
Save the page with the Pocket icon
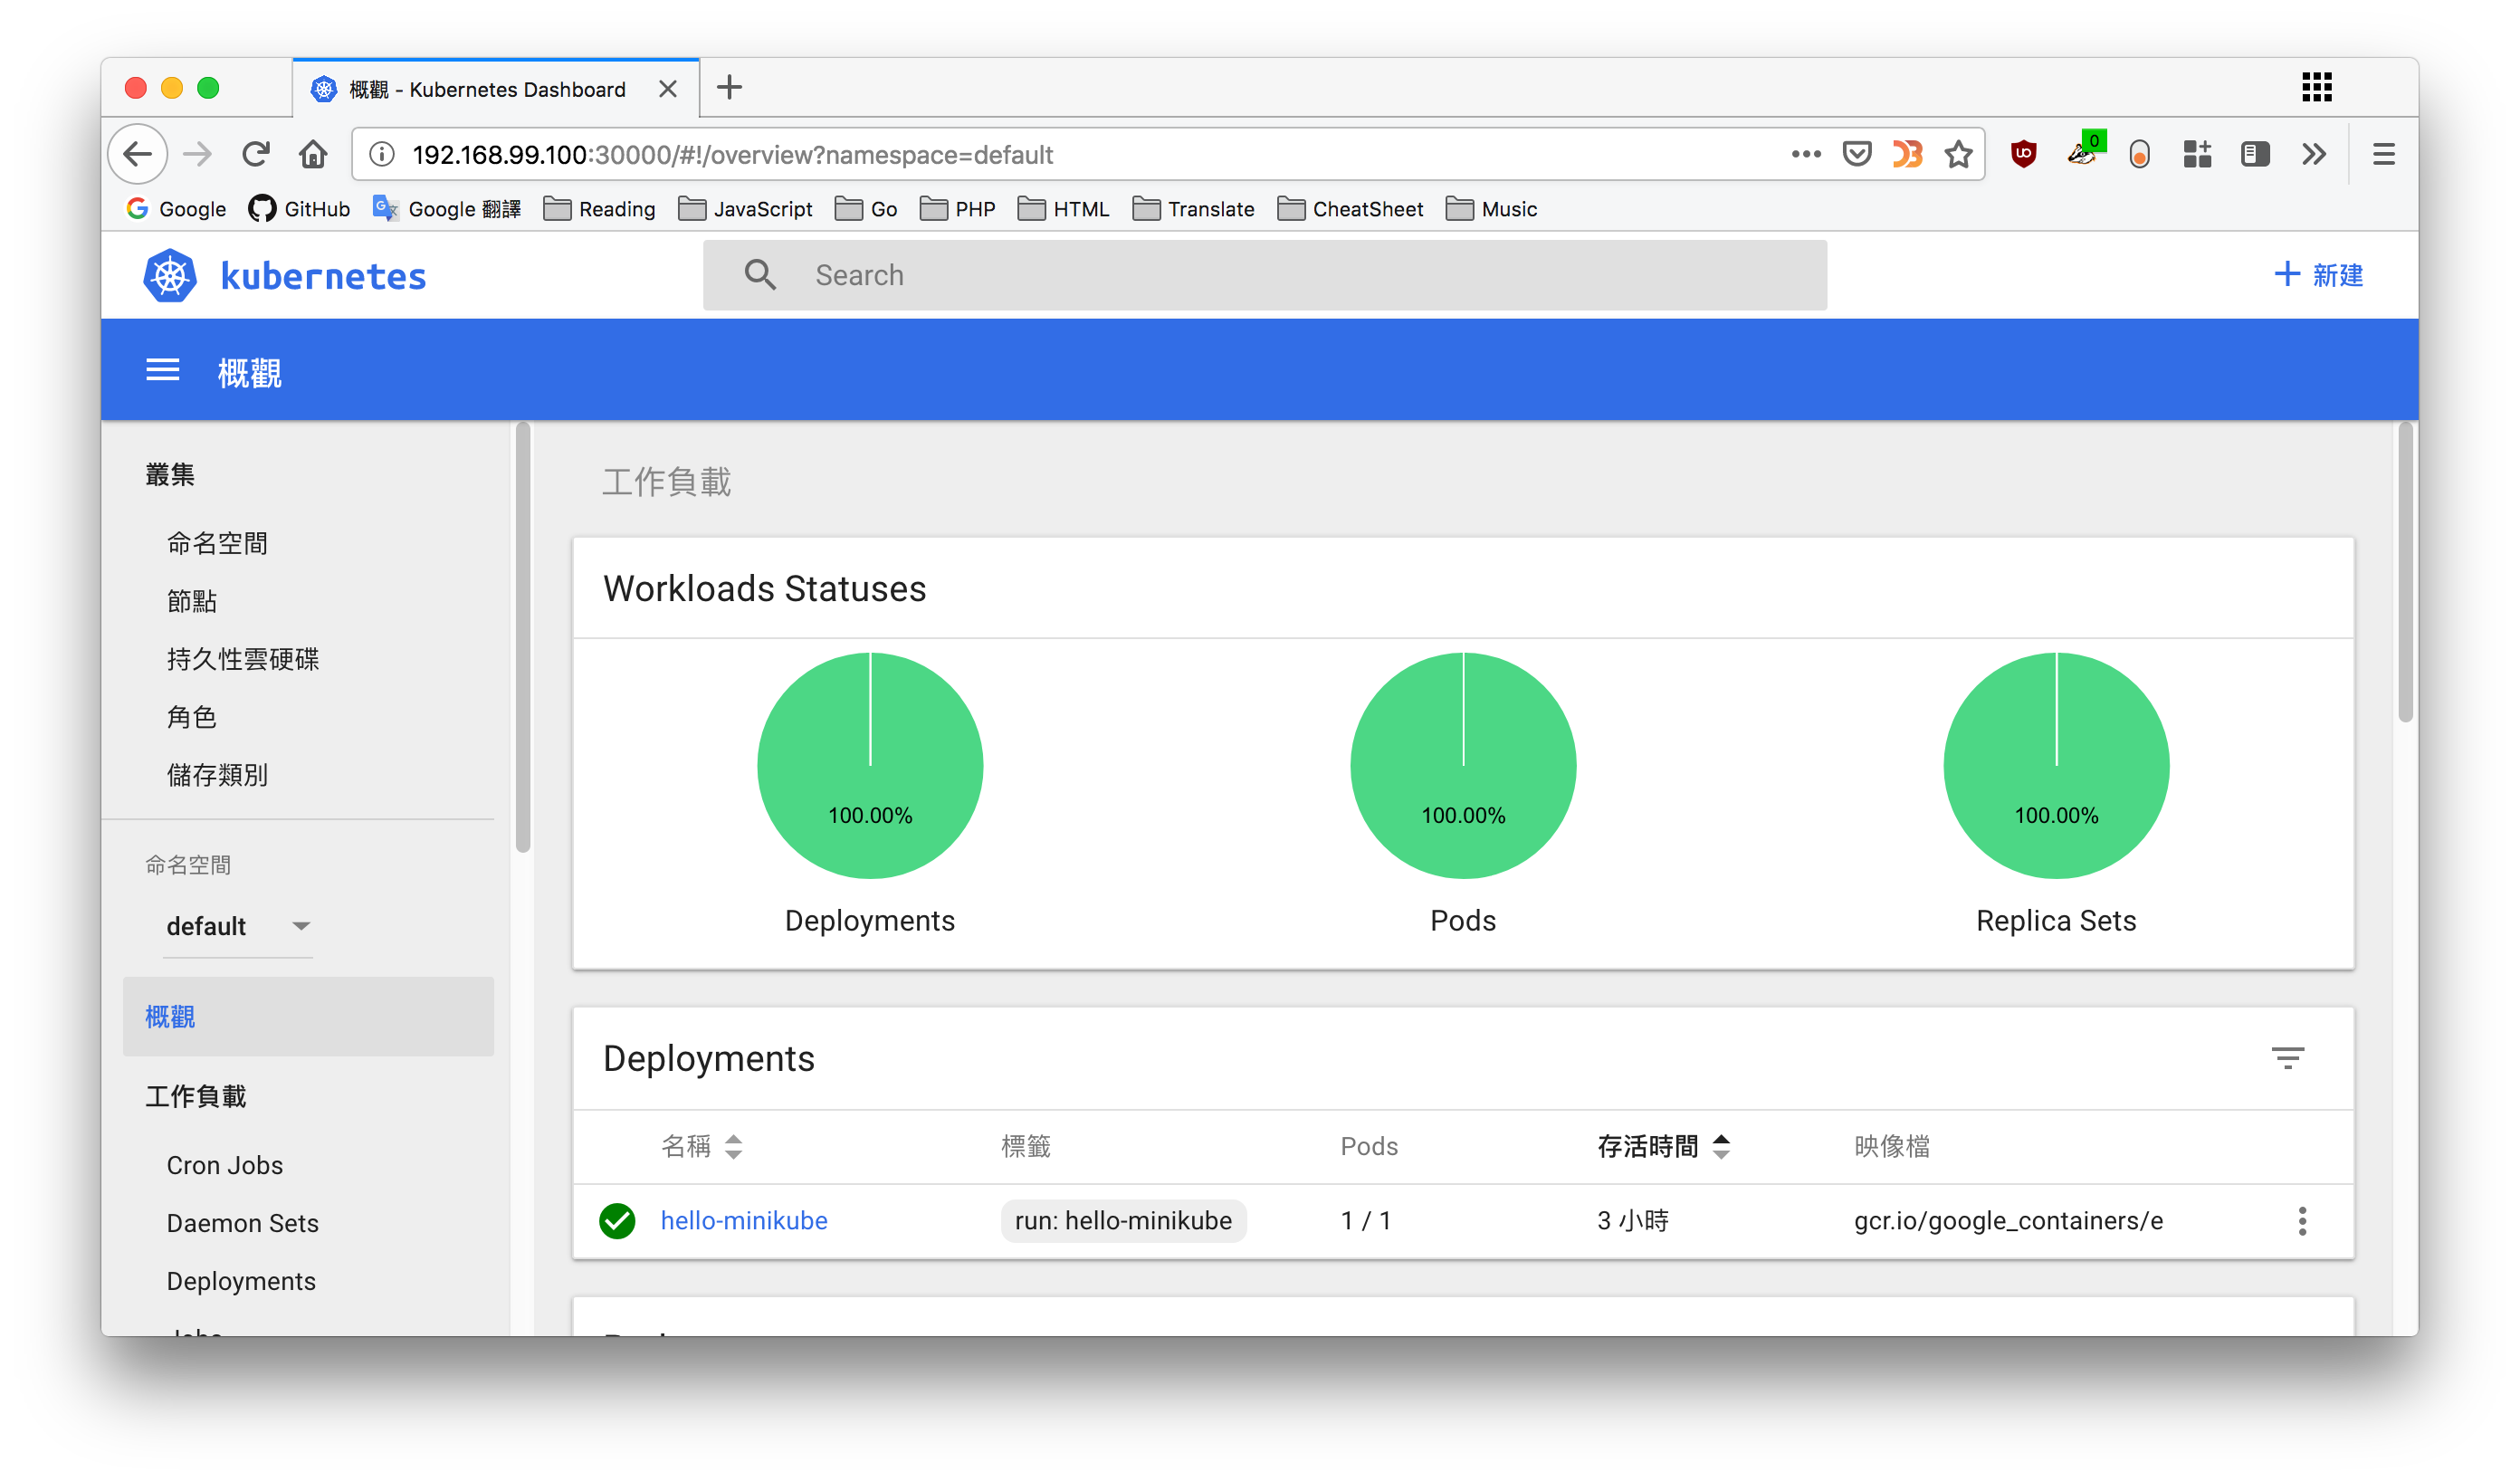pyautogui.click(x=1856, y=154)
